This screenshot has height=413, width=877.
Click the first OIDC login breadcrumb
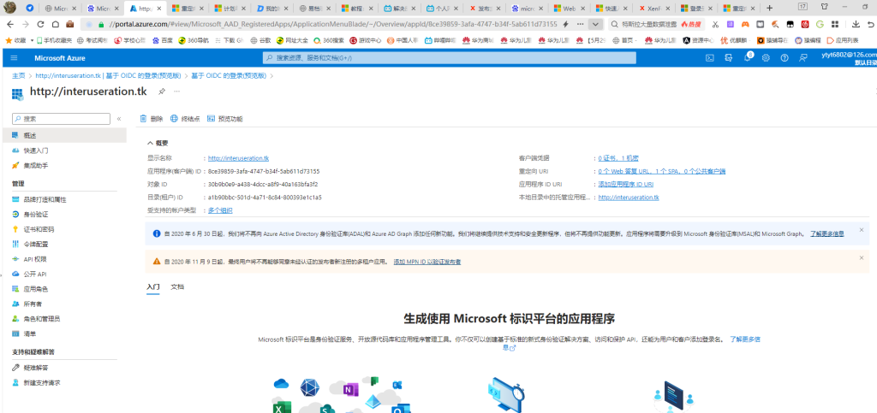pyautogui.click(x=109, y=76)
